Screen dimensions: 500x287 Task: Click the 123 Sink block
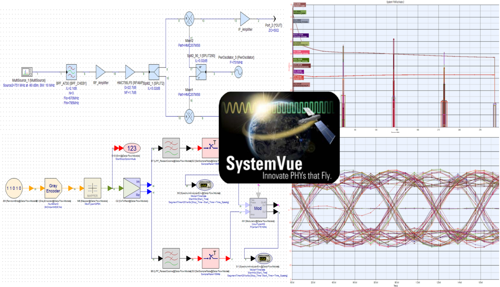(x=132, y=148)
